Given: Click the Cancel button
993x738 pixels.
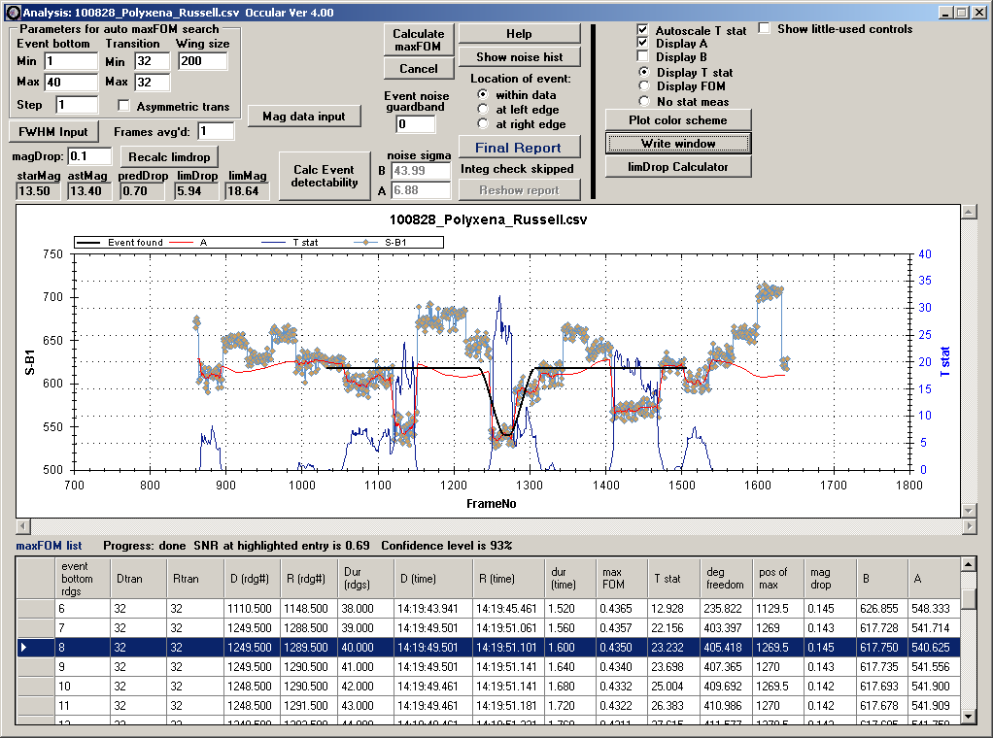Looking at the screenshot, I should [x=419, y=68].
